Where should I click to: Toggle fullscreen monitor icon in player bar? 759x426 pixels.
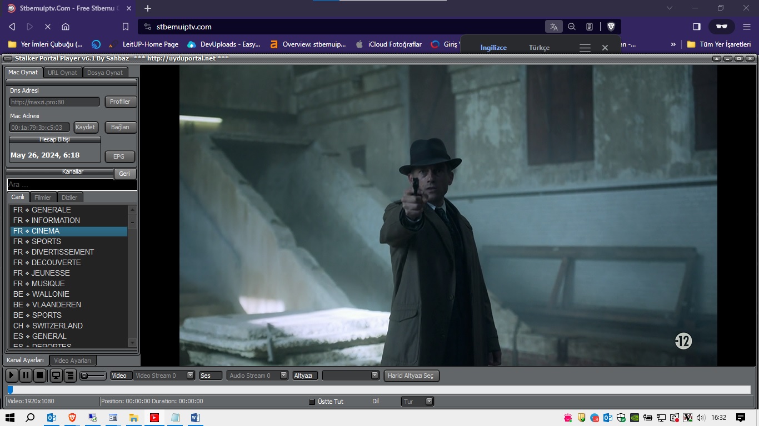click(x=56, y=376)
